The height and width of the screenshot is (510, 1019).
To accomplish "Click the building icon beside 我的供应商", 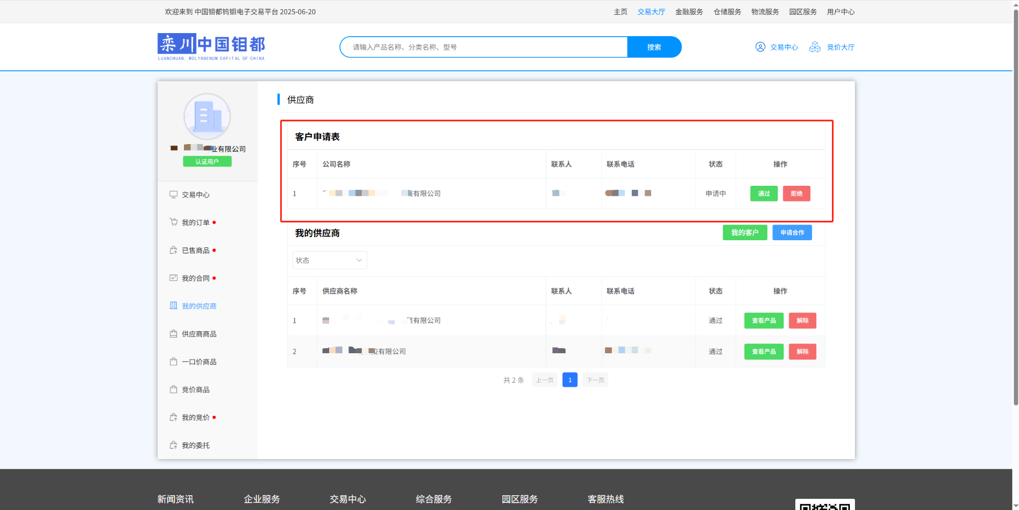I will 173,305.
